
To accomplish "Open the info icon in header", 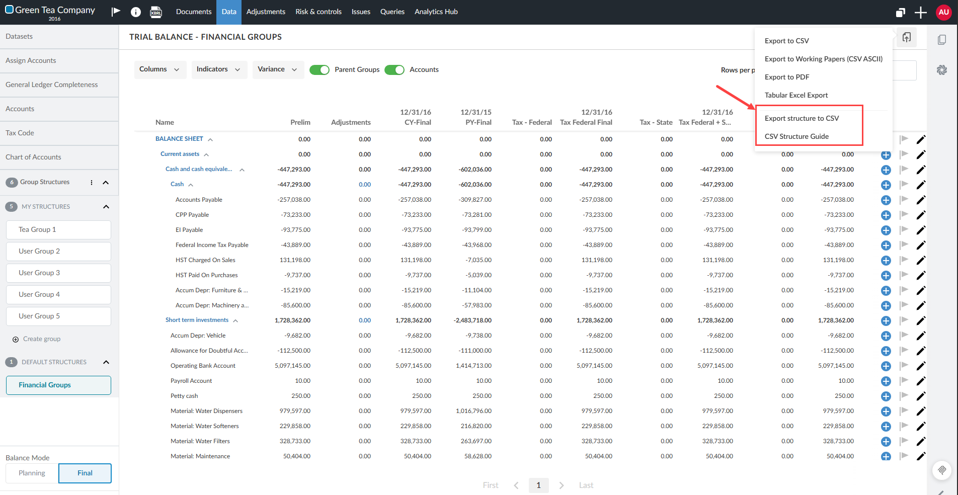I will click(x=136, y=12).
